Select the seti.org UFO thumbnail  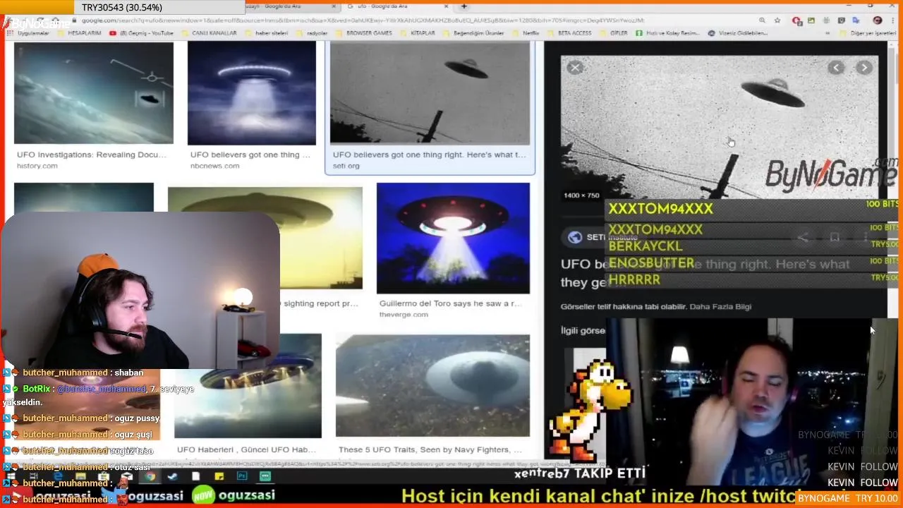pyautogui.click(x=430, y=92)
